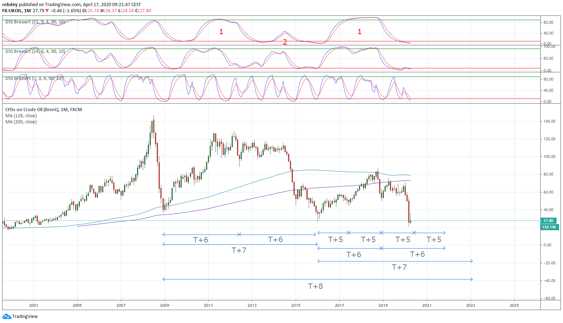Screen dimensions: 563x323
Task: Click the −60.00 price axis label
Action: coord(549,298)
